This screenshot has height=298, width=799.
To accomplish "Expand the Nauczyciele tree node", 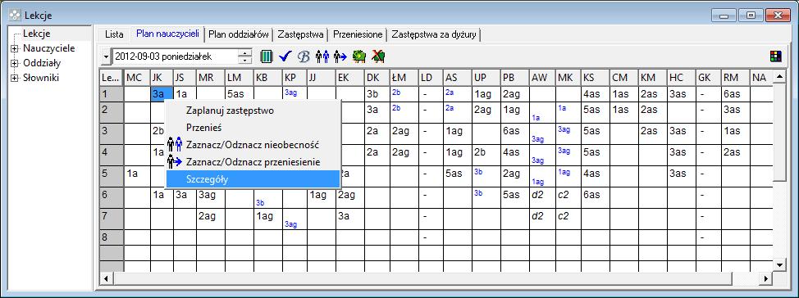I will click(x=15, y=49).
